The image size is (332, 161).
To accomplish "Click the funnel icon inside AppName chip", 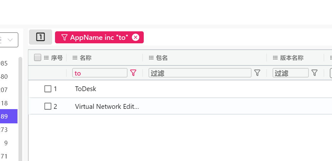I will click(64, 37).
